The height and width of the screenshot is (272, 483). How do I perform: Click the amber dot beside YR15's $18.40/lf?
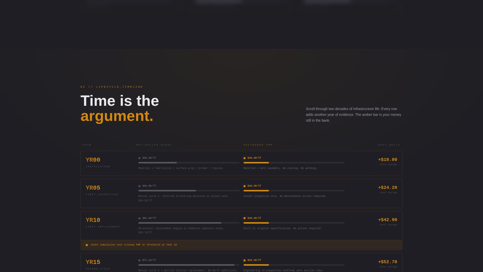pos(245,260)
